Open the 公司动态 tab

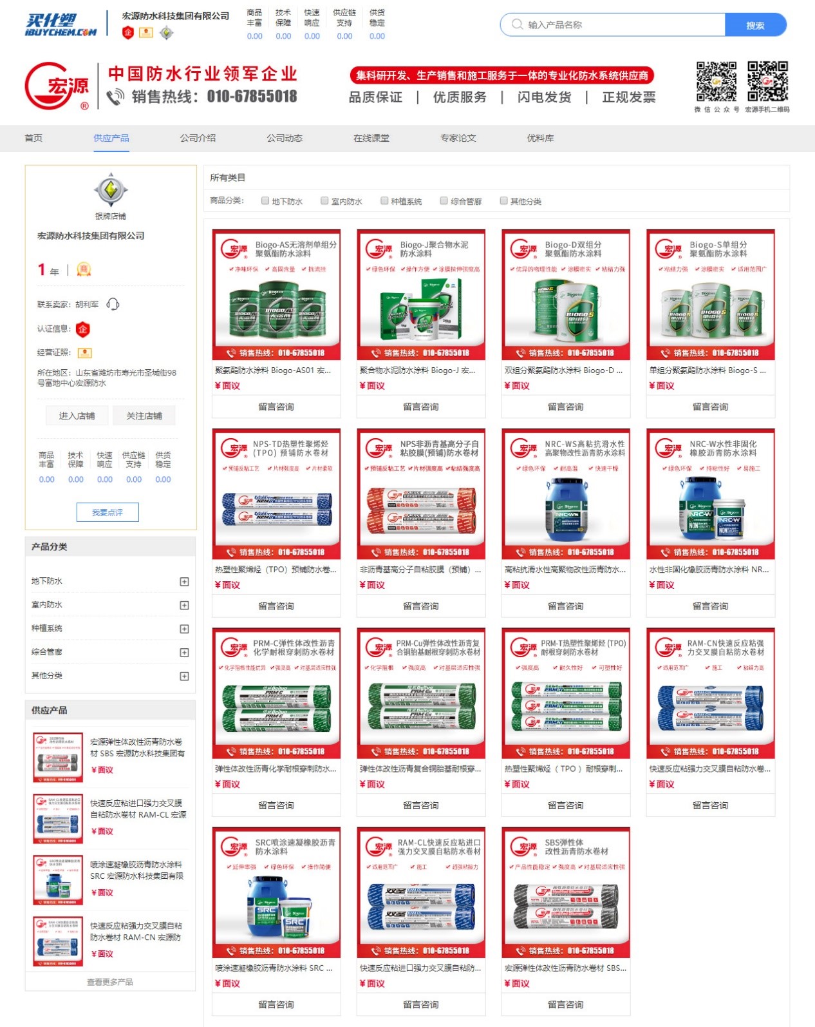pos(285,138)
